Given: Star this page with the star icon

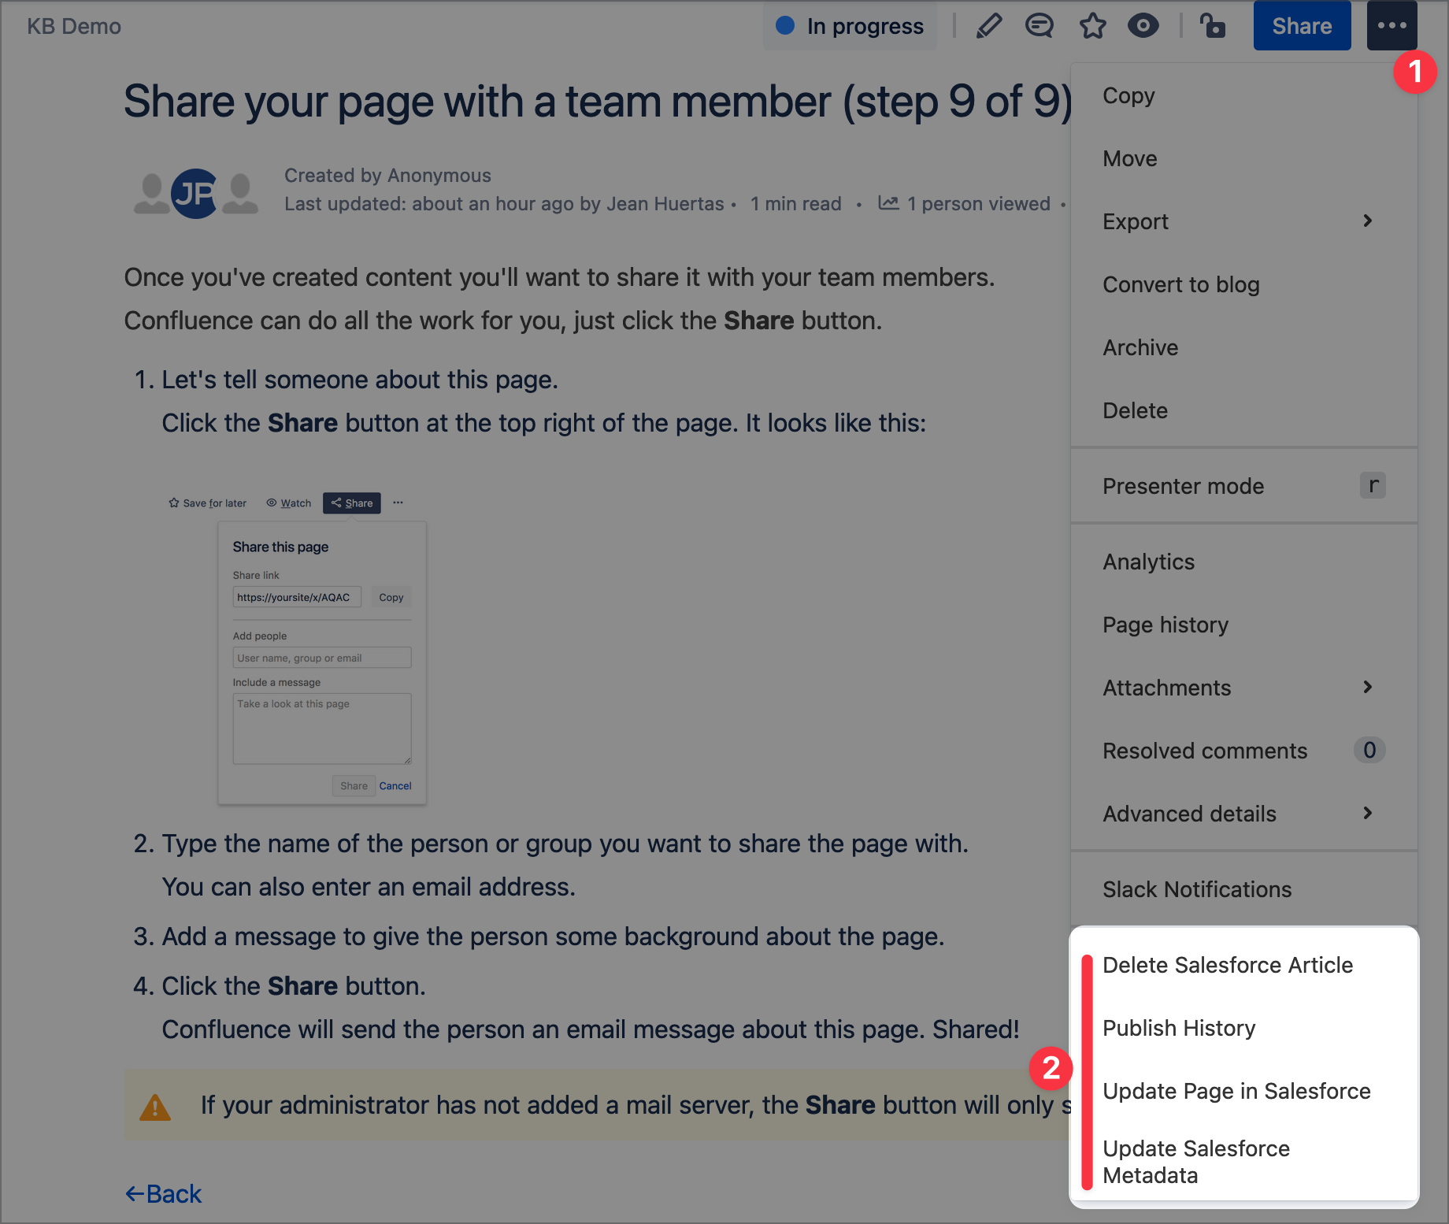Looking at the screenshot, I should [x=1092, y=26].
